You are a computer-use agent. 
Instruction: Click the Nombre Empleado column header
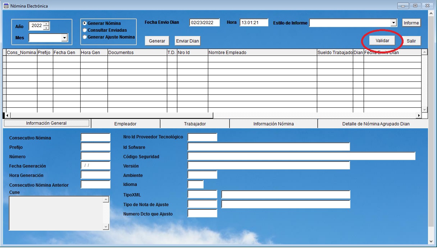click(x=262, y=52)
